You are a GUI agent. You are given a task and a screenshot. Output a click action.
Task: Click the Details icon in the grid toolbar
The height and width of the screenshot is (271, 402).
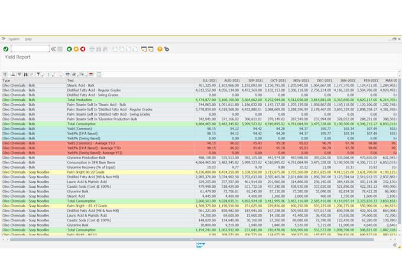(x=5, y=74)
